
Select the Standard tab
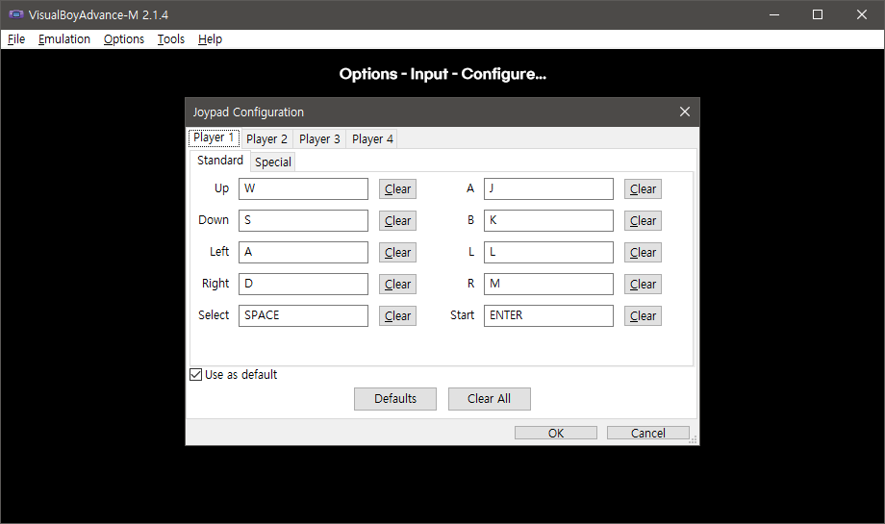point(220,161)
